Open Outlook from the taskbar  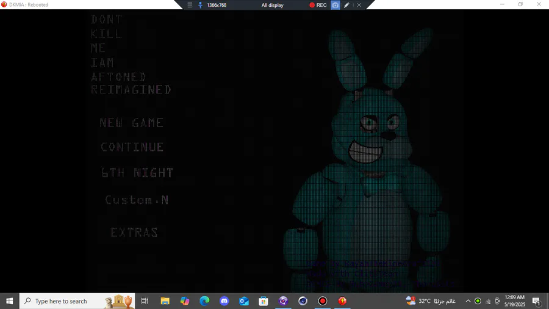[x=243, y=301]
